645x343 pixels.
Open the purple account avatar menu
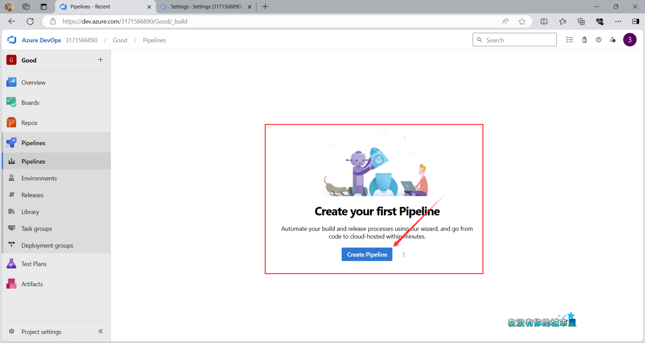tap(630, 40)
